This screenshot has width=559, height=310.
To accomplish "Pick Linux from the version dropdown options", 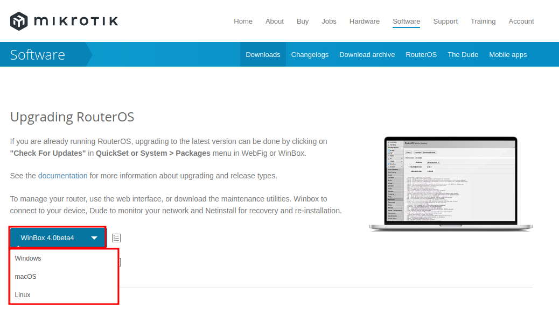I will coord(22,294).
